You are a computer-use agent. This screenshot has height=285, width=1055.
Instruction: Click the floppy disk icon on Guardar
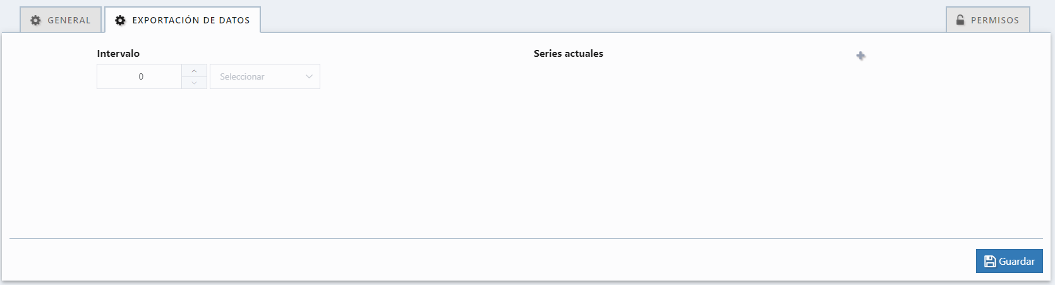990,262
